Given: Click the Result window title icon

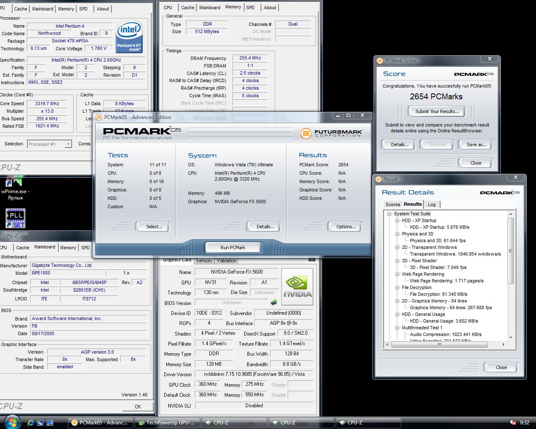Looking at the screenshot, I should tap(379, 179).
